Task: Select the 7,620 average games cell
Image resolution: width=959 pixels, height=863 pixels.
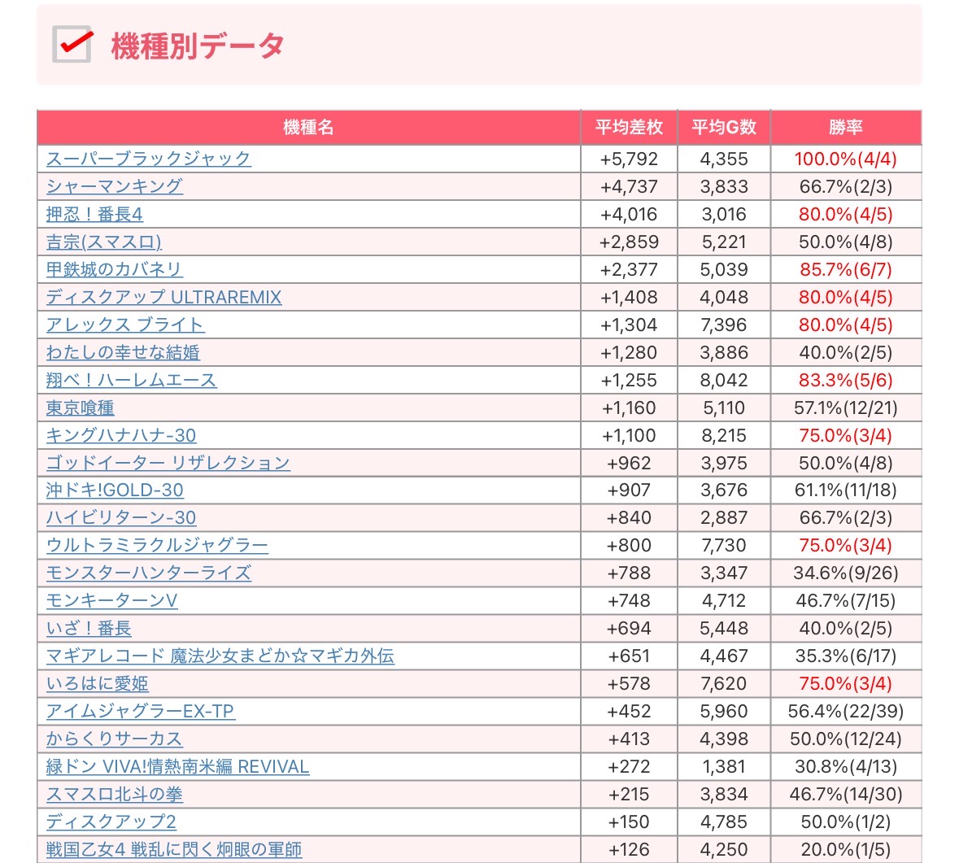Action: point(724,683)
